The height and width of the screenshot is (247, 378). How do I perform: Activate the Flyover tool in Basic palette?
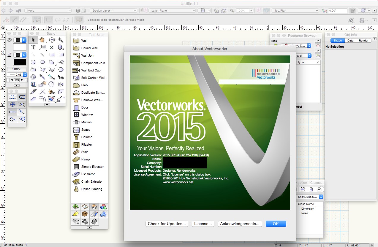[x=52, y=40]
